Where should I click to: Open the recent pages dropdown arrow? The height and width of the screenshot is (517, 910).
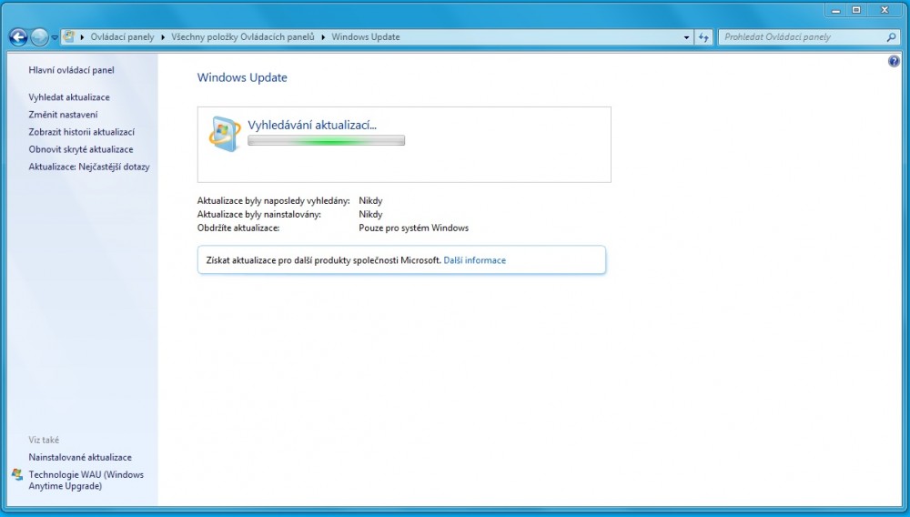(x=55, y=37)
